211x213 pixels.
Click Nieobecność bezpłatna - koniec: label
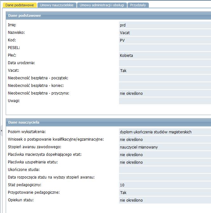[36, 86]
